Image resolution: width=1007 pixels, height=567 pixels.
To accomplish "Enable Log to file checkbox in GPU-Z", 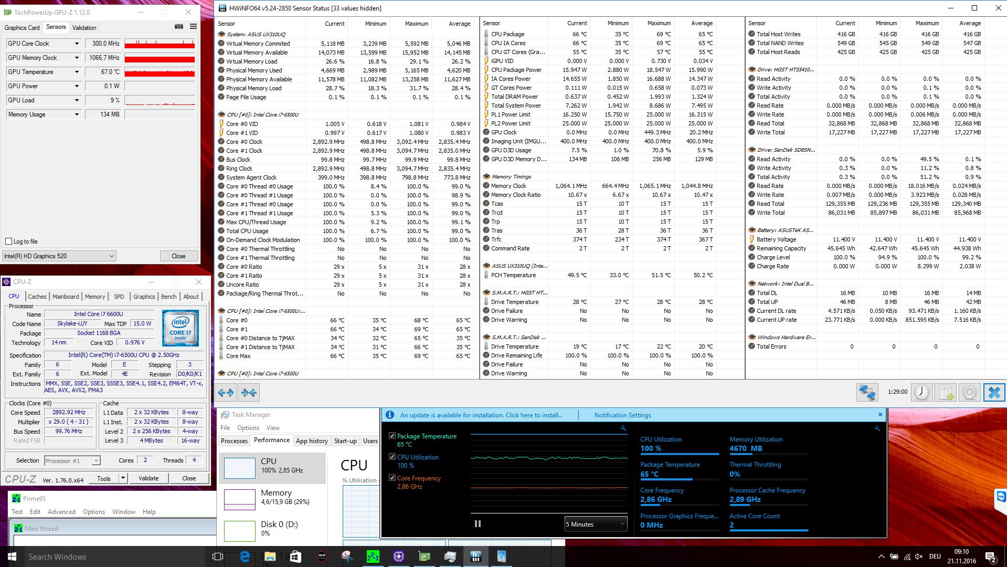I will pyautogui.click(x=8, y=241).
